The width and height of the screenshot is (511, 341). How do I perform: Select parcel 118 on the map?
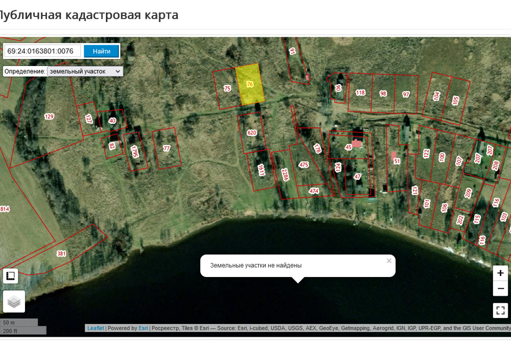click(x=360, y=93)
